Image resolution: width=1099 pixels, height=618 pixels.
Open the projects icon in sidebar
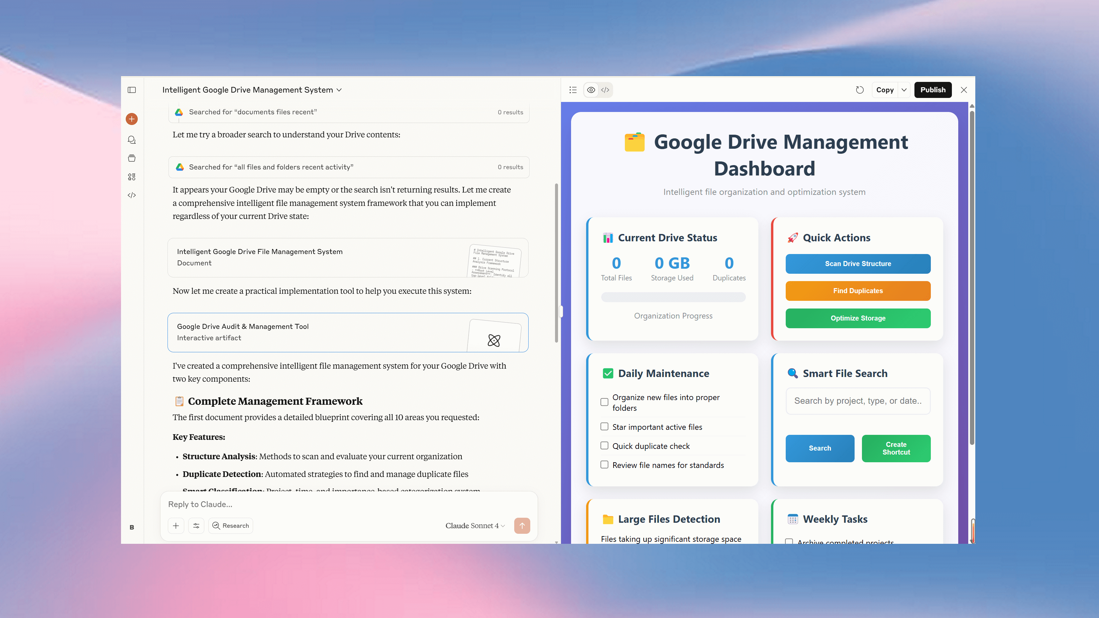pyautogui.click(x=131, y=158)
